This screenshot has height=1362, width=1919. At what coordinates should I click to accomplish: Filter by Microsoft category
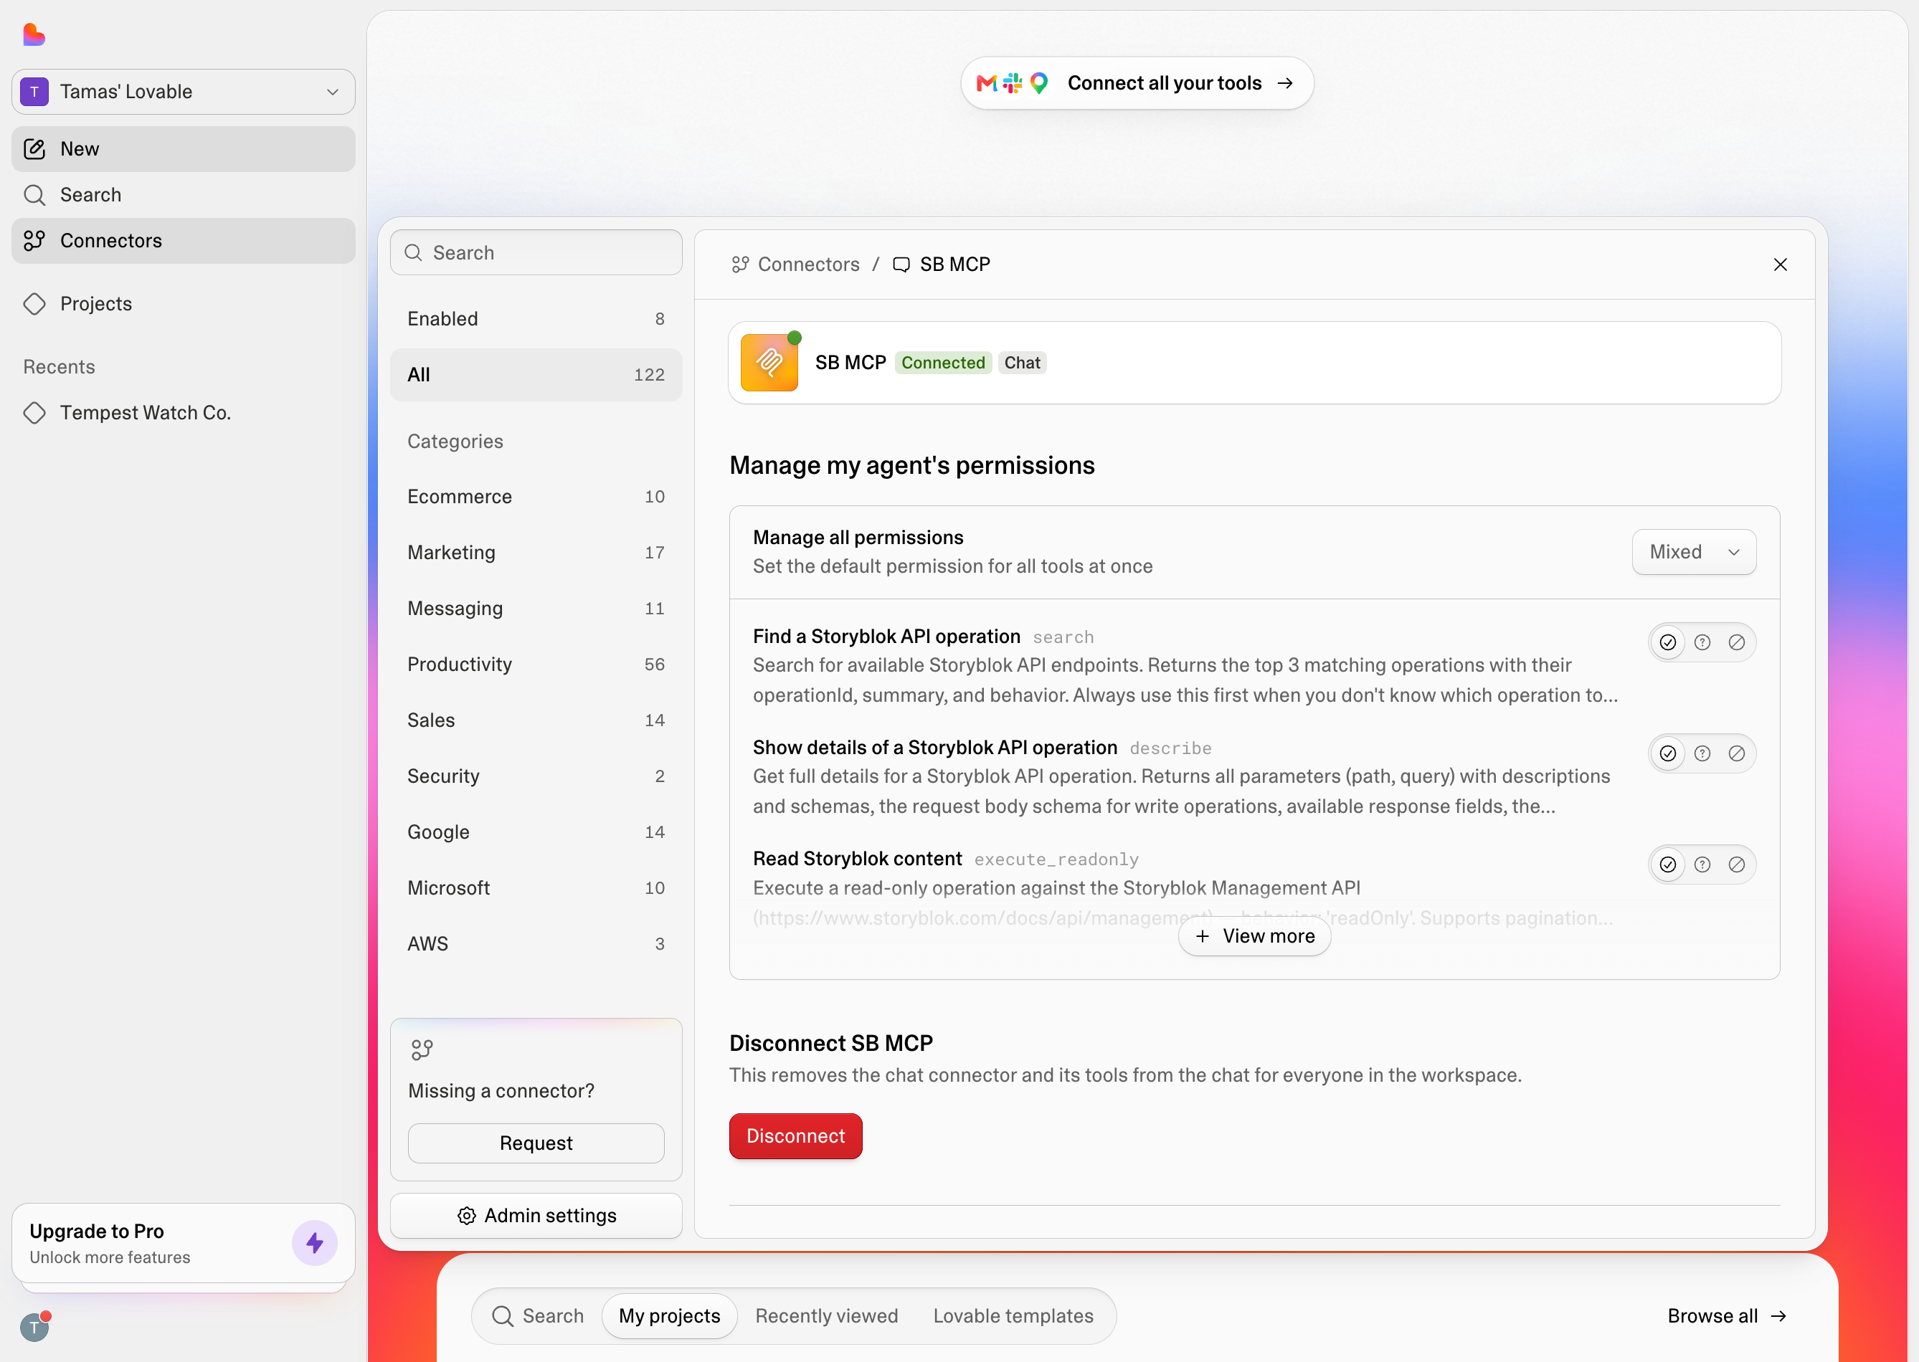[536, 888]
